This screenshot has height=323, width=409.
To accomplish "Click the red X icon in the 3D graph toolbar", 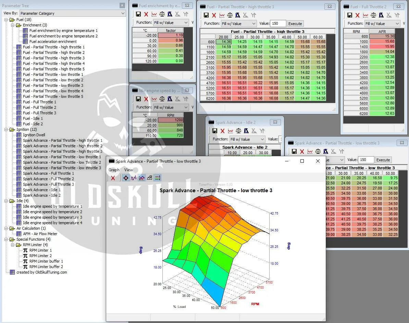I will pyautogui.click(x=113, y=178).
